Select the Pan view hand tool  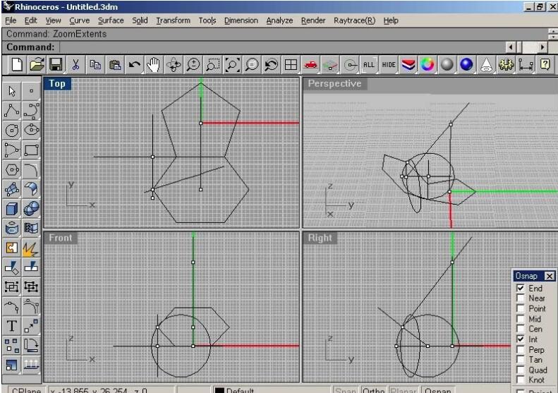click(x=153, y=64)
